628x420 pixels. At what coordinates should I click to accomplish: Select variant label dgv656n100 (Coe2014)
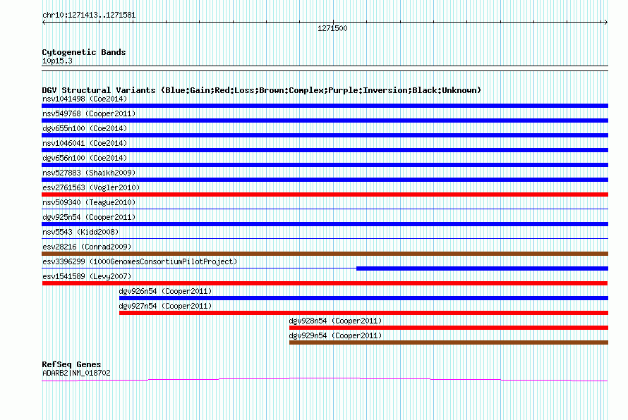tap(85, 158)
